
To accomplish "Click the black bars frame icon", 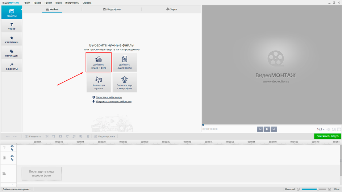I will click(61, 136).
